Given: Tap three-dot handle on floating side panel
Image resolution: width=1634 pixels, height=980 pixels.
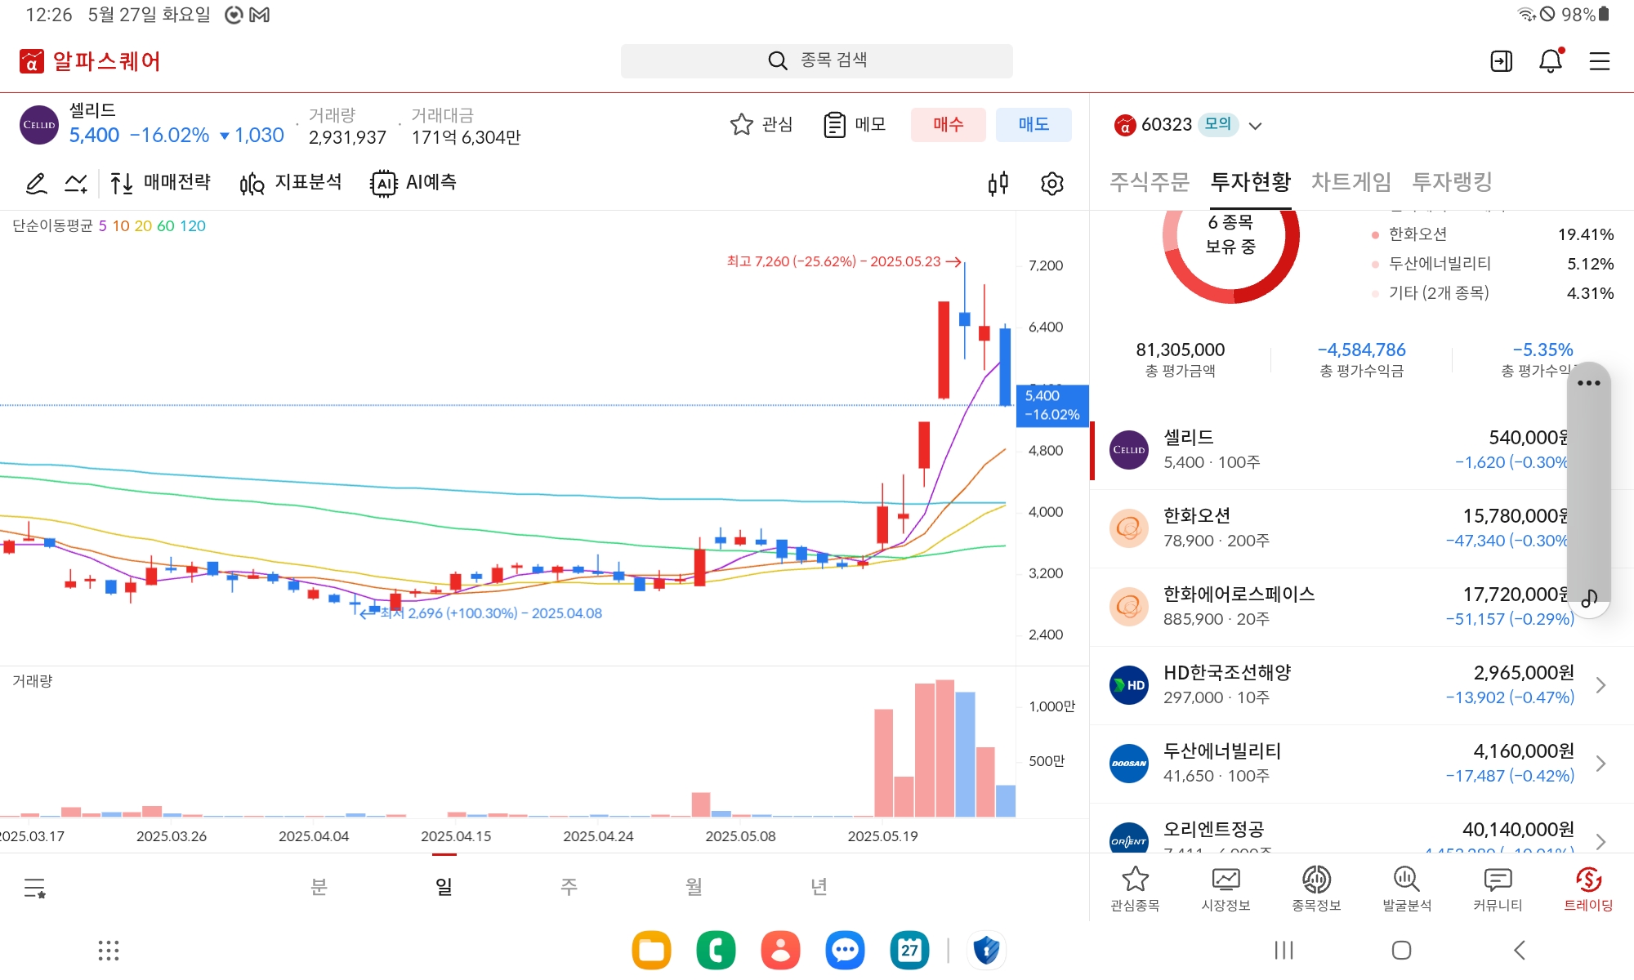Looking at the screenshot, I should coord(1588,383).
